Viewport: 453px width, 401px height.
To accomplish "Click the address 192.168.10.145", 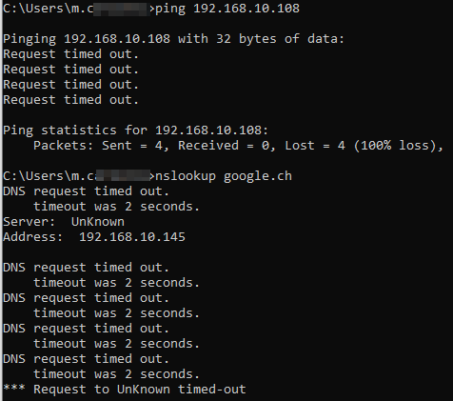I will [x=132, y=237].
